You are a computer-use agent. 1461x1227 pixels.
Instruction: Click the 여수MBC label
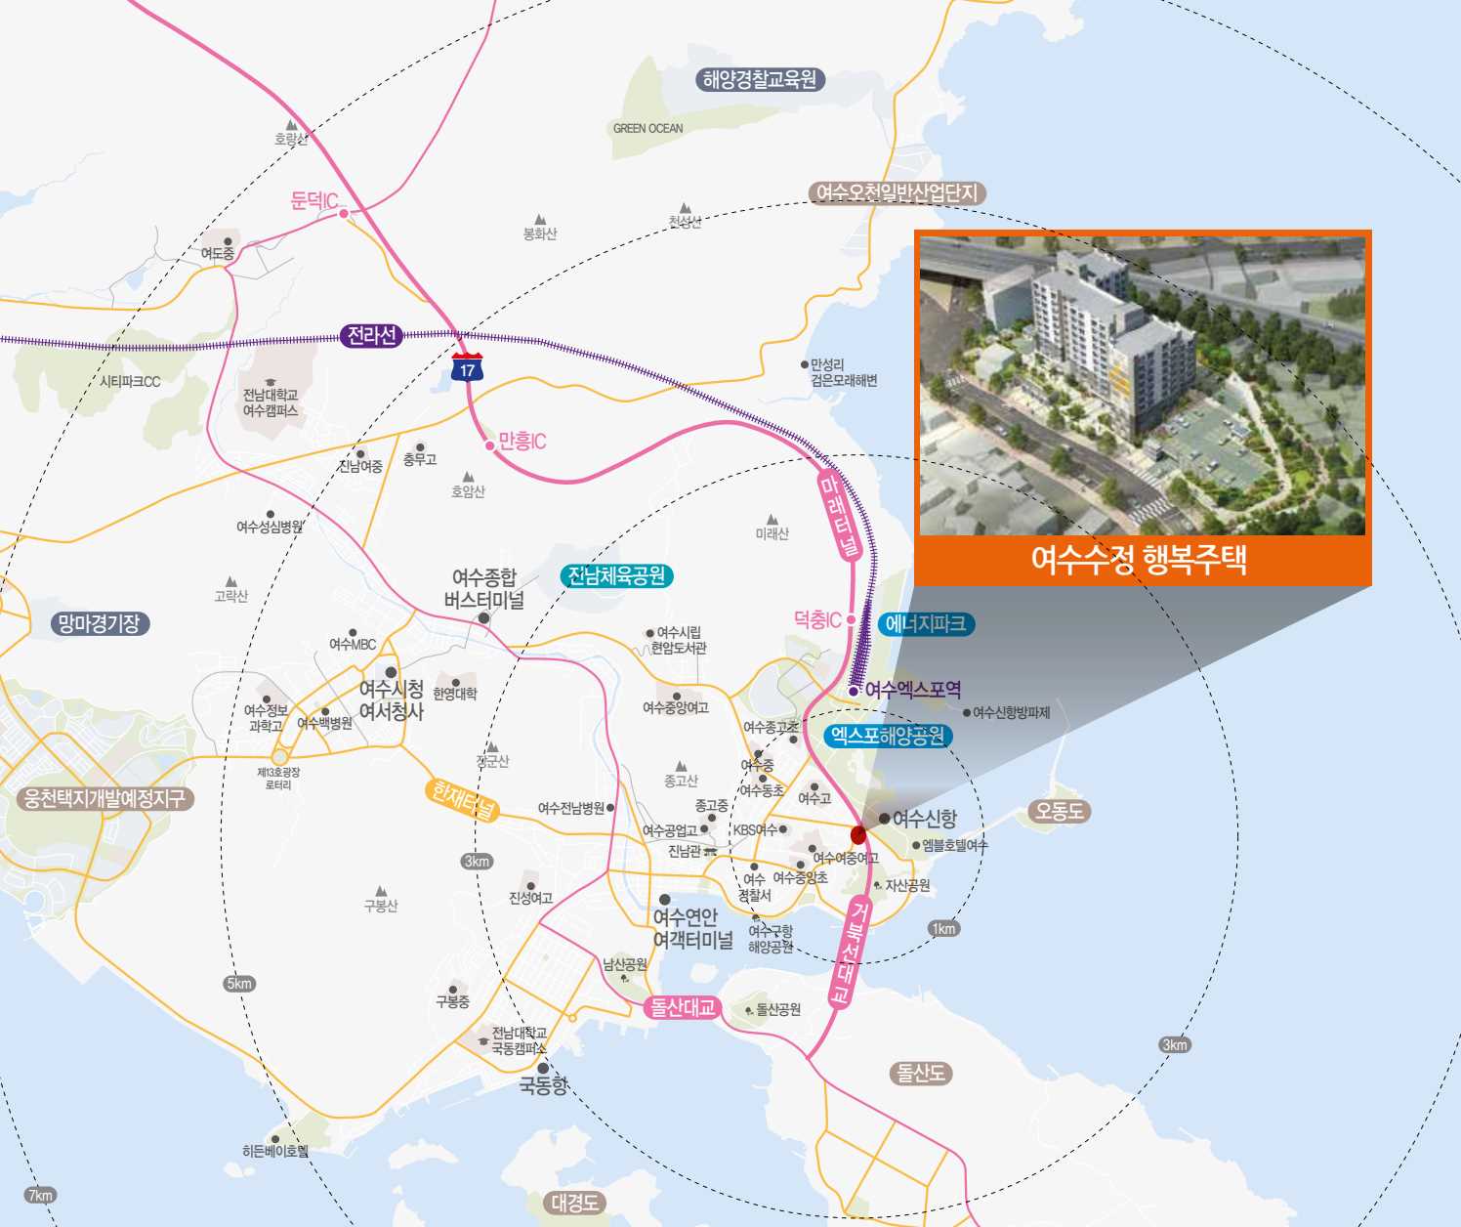point(353,645)
